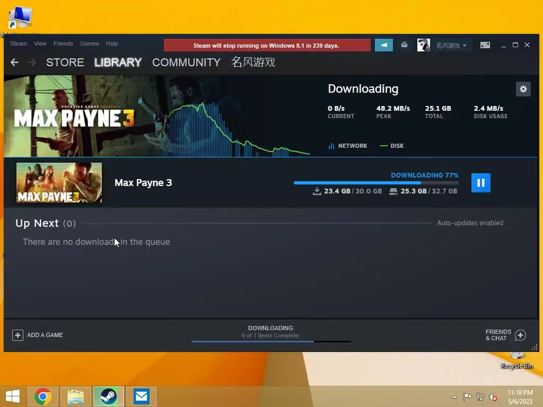Click the DOWNLOADING 77% status text
Image resolution: width=543 pixels, height=407 pixels.
pos(425,175)
